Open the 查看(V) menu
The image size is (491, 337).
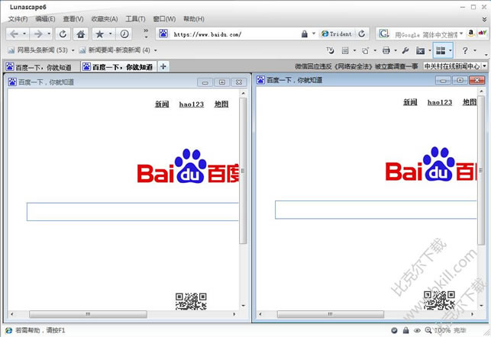73,19
